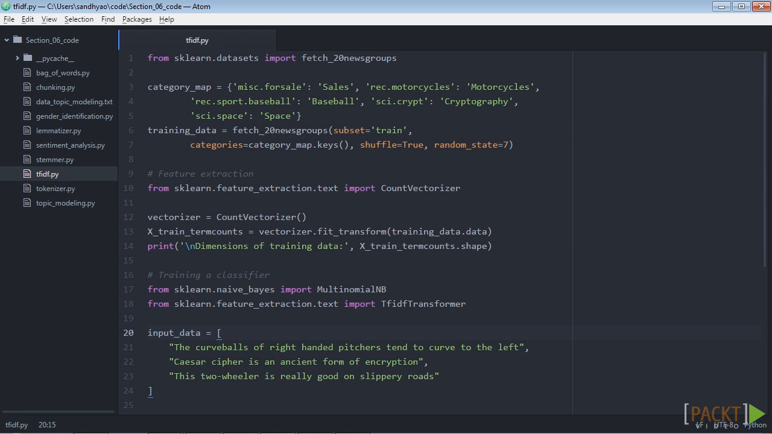Open the Selection menu
The width and height of the screenshot is (772, 434).
(79, 19)
